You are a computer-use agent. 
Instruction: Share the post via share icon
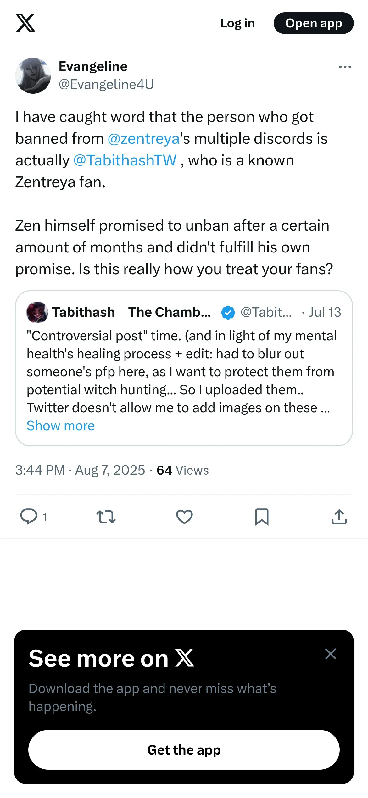click(x=339, y=517)
